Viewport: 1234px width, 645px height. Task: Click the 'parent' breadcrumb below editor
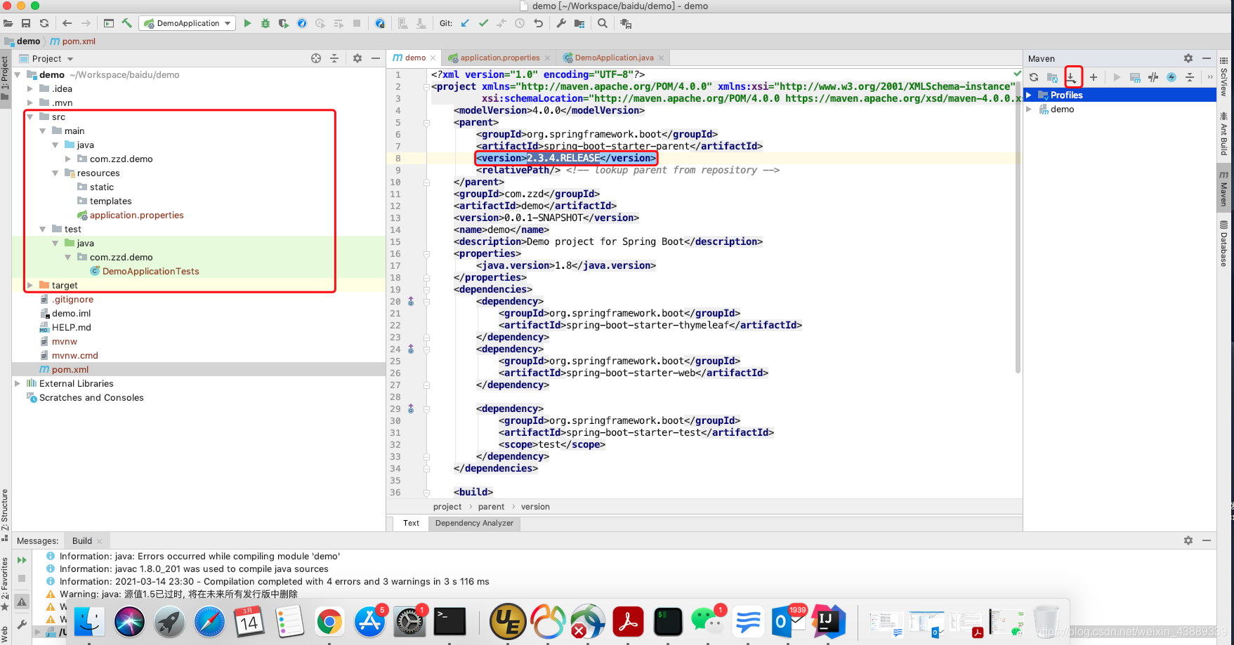click(x=491, y=507)
